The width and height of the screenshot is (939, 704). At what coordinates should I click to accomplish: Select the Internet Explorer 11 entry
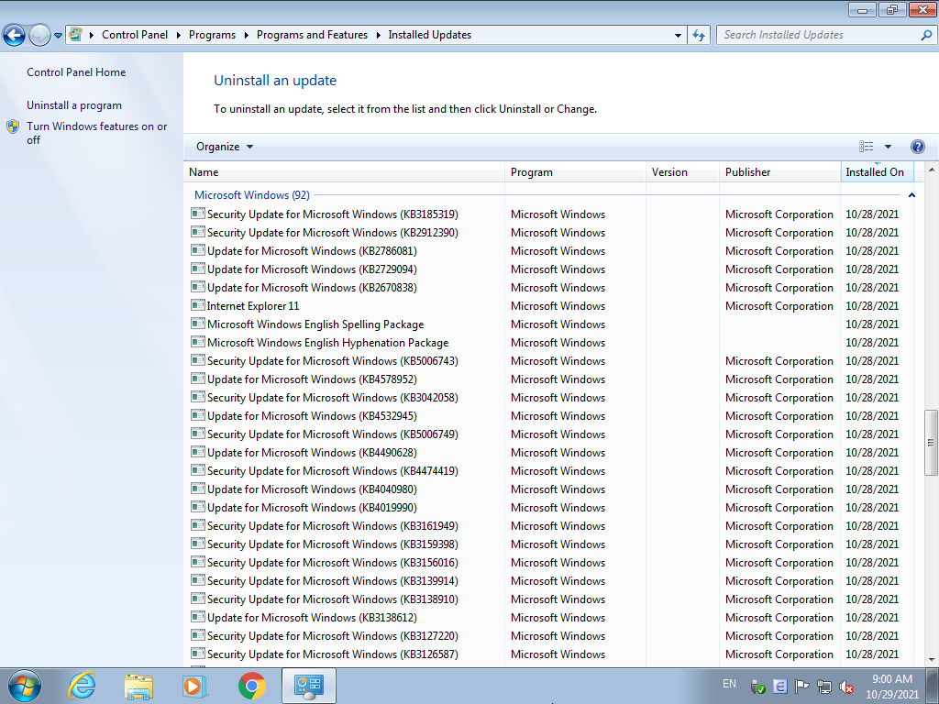pyautogui.click(x=253, y=306)
